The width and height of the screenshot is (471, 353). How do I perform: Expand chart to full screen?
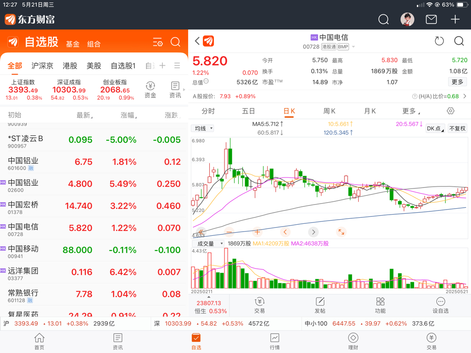pyautogui.click(x=341, y=232)
